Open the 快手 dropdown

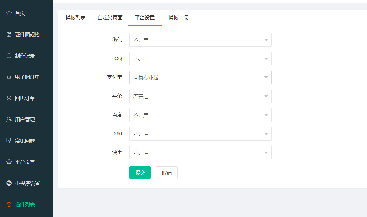click(x=200, y=153)
